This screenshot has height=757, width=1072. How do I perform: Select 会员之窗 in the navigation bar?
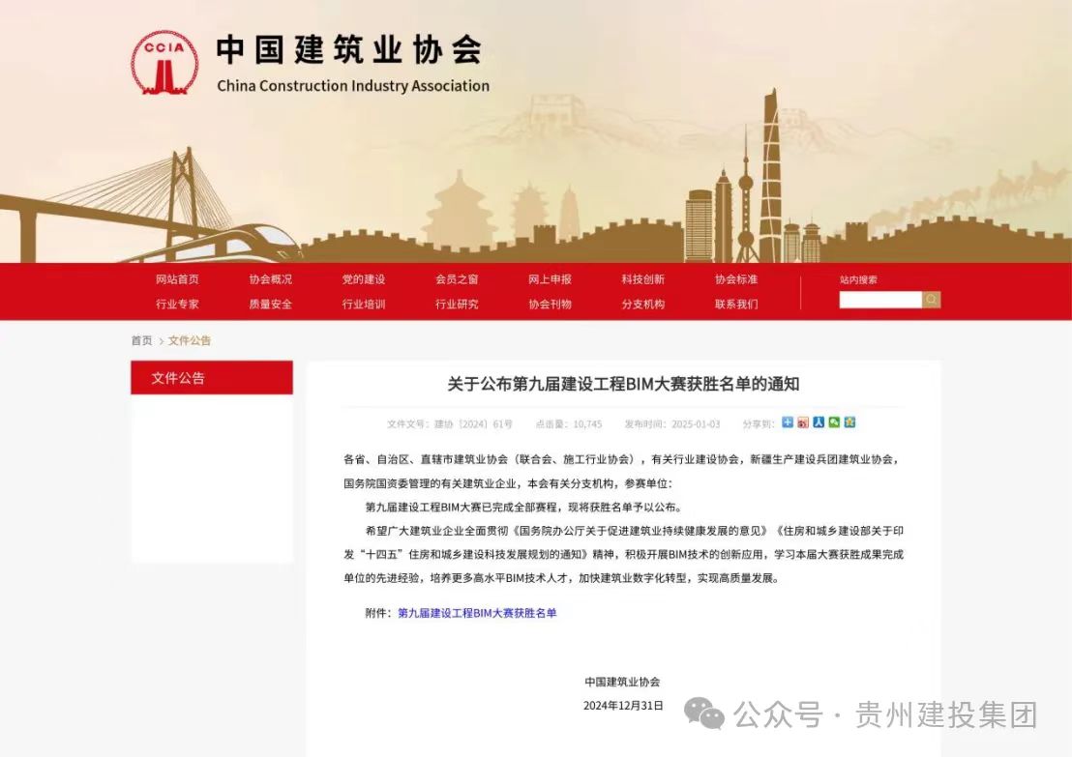point(457,279)
